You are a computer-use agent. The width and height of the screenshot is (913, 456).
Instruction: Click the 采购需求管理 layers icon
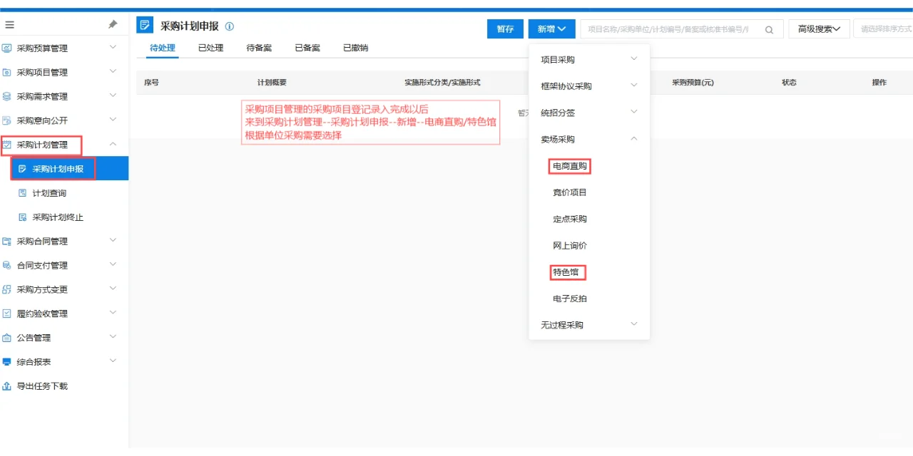tap(7, 97)
